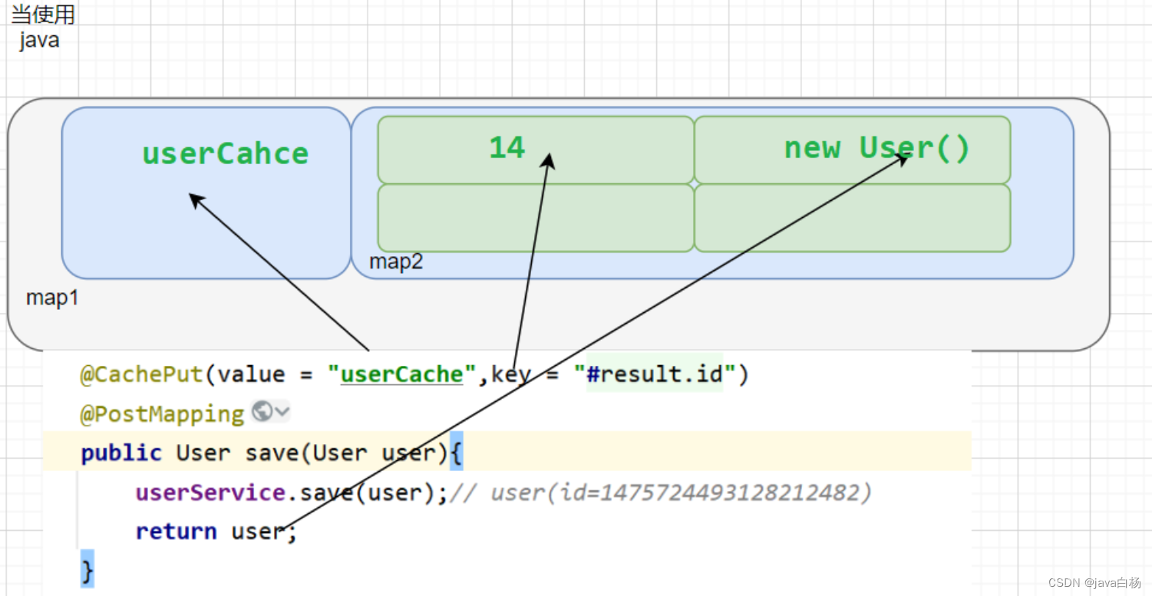Click the public keyword
Viewport: 1152px width, 596px height.
(121, 453)
